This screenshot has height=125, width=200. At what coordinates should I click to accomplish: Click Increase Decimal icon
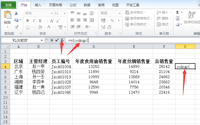103,27
